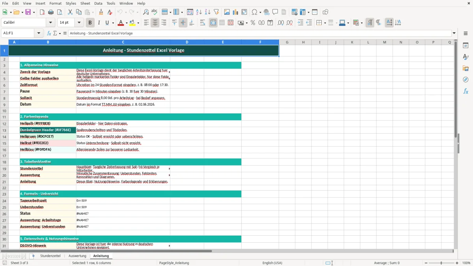Toggle print preview
The width and height of the screenshot is (473, 266).
(x=60, y=12)
